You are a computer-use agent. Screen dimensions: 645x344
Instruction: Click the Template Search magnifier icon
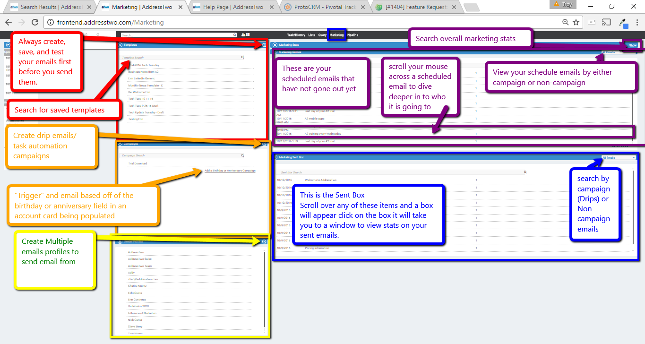242,57
